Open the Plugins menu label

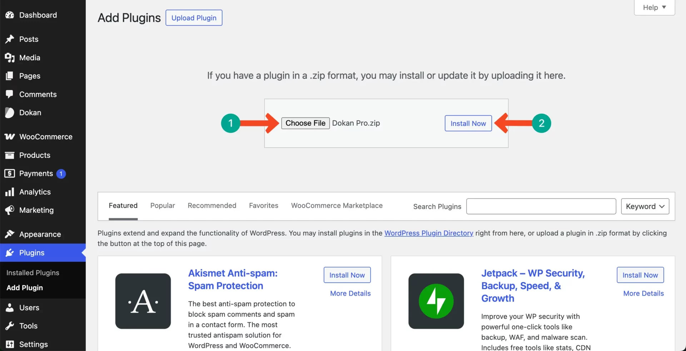(32, 253)
